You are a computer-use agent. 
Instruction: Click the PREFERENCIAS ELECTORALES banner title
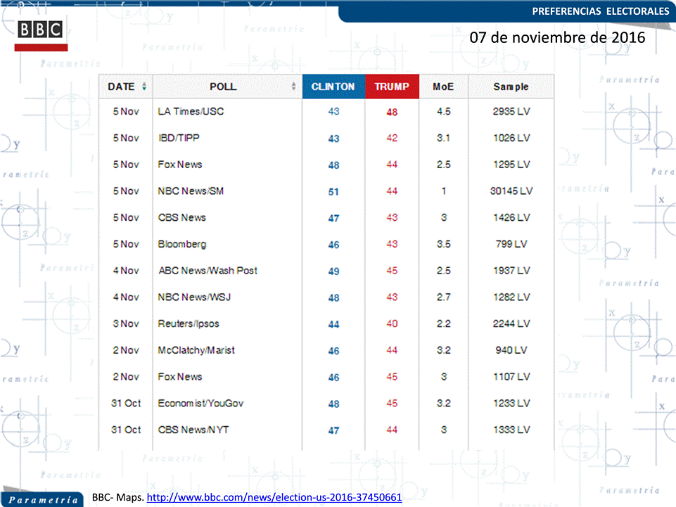(x=601, y=11)
